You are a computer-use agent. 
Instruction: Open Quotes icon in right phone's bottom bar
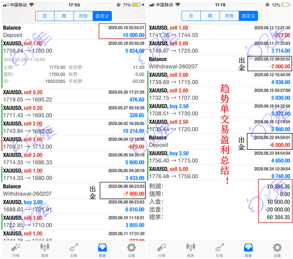pos(161,250)
